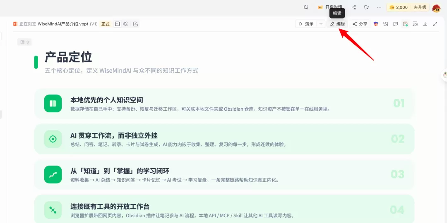Click the heading 本地优先的个人知识空间
The width and height of the screenshot is (447, 223).
[107, 100]
